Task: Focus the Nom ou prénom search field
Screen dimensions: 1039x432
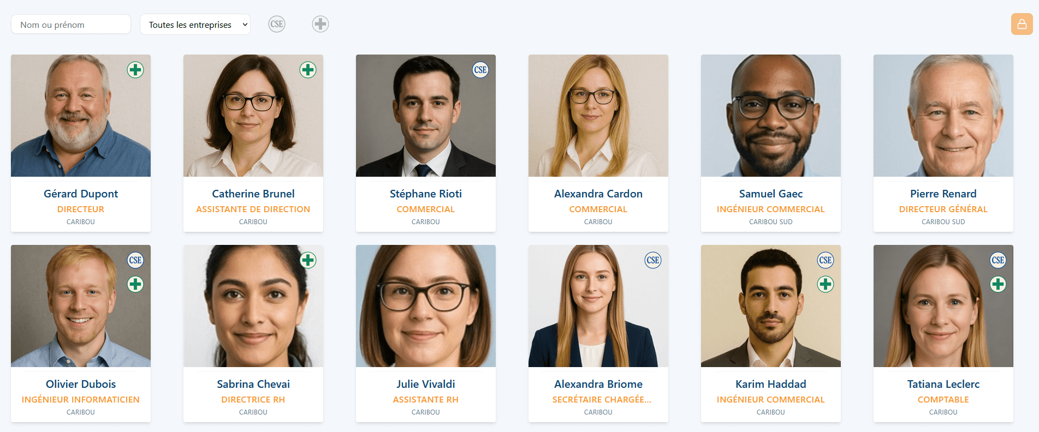Action: (x=71, y=25)
